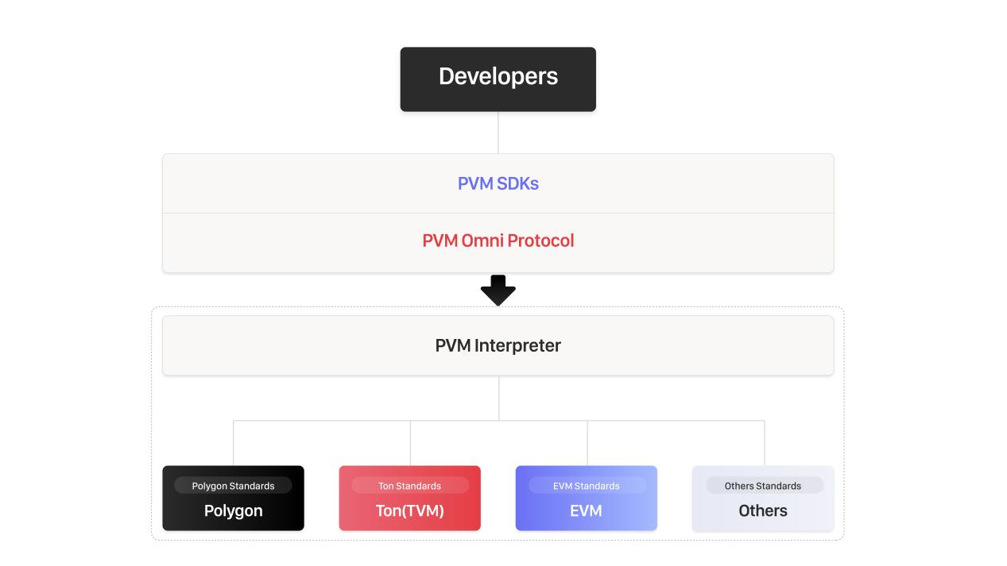Select the Others title text
1007x566 pixels.
(x=762, y=510)
